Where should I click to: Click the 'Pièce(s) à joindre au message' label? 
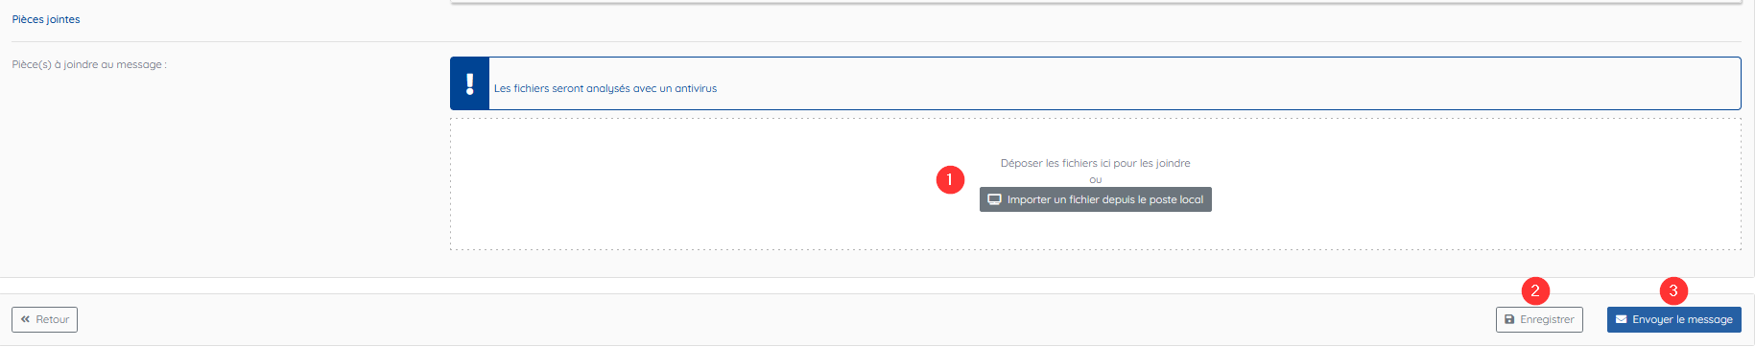click(x=89, y=64)
